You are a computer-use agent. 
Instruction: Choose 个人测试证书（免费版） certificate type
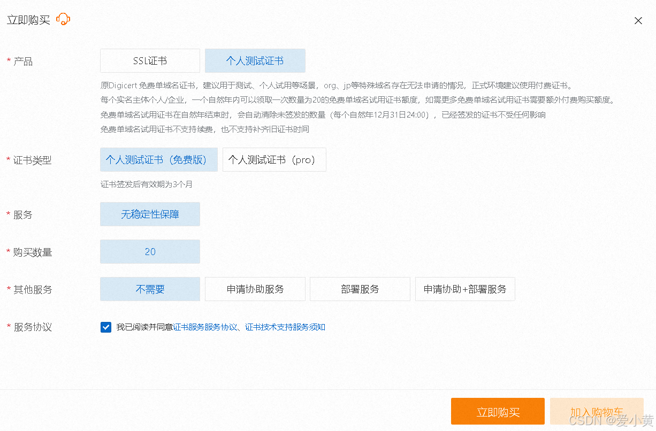[x=159, y=160]
